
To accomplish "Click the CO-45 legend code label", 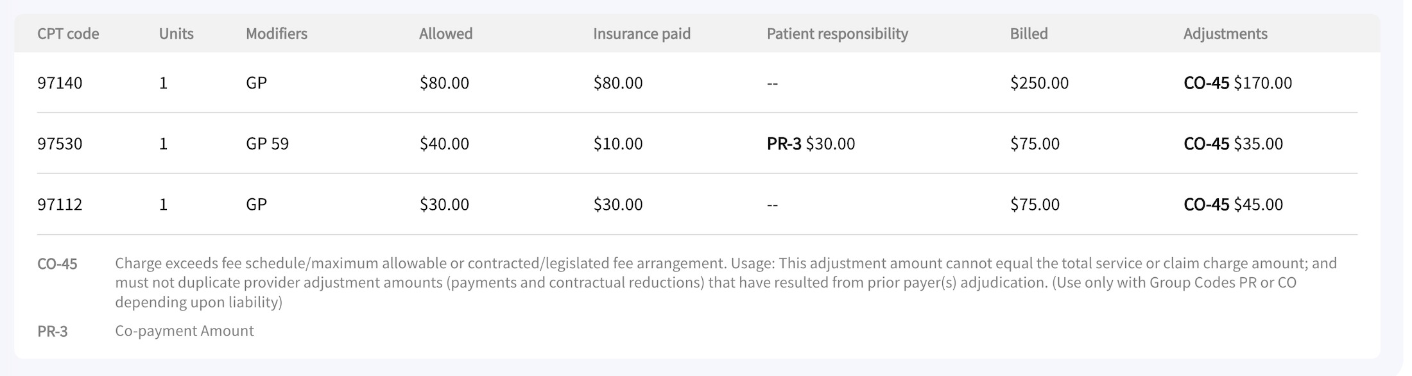I will coord(57,264).
